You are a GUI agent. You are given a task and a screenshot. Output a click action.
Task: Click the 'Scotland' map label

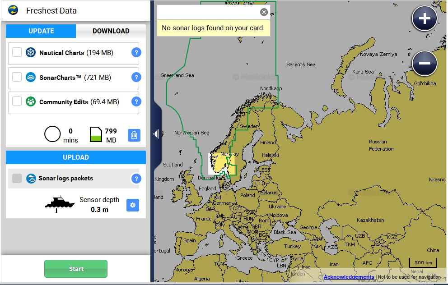173,165
